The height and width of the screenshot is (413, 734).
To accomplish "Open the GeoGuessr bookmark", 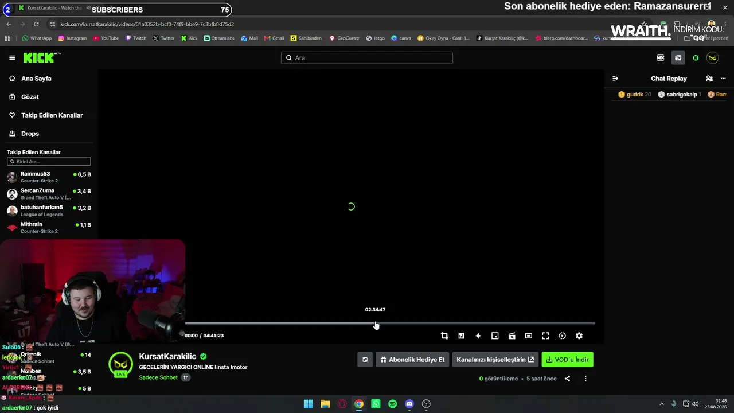I will click(344, 38).
